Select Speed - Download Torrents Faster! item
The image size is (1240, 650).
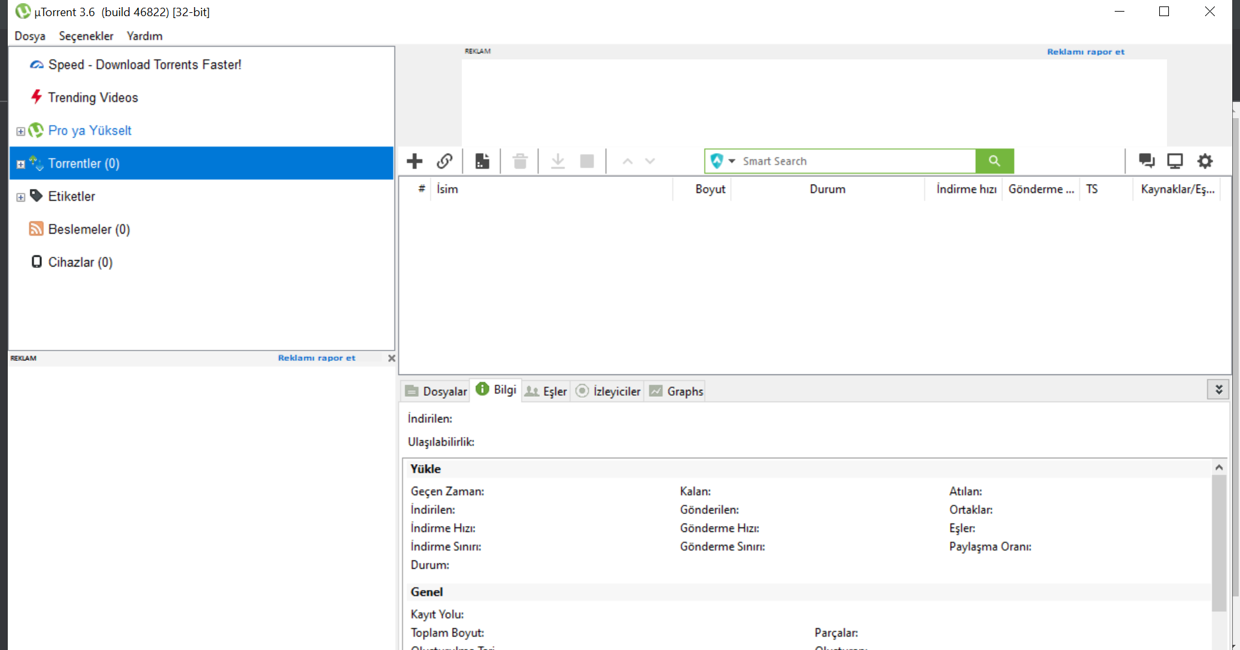[145, 65]
